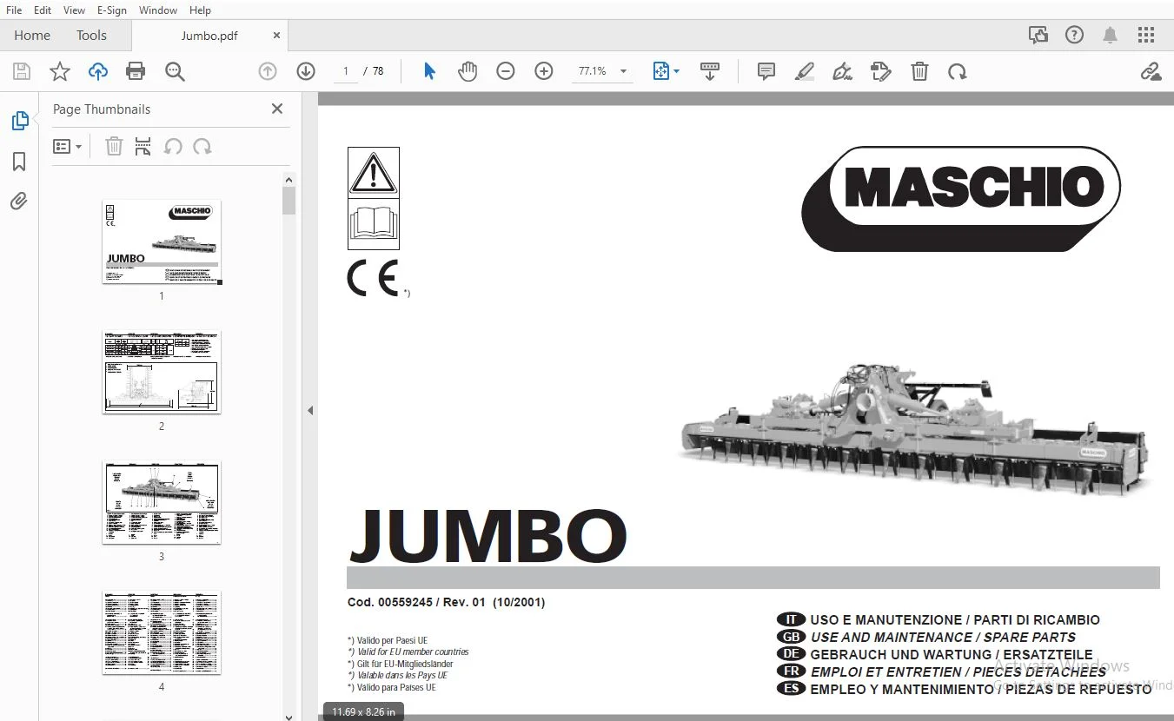This screenshot has width=1174, height=721.
Task: Zoom out with the minus button
Action: (506, 71)
